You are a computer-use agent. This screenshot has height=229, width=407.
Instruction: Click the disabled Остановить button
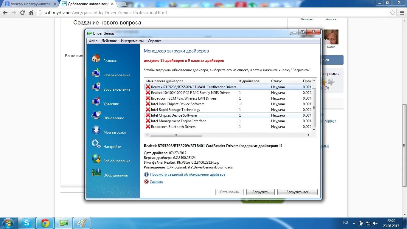point(229,192)
